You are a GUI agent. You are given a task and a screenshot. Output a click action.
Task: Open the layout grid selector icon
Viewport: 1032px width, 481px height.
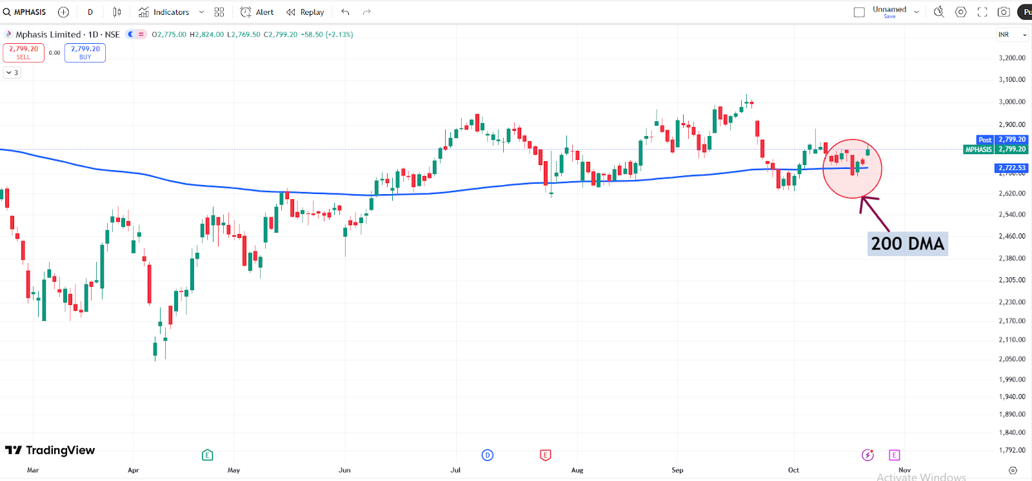pyautogui.click(x=219, y=12)
